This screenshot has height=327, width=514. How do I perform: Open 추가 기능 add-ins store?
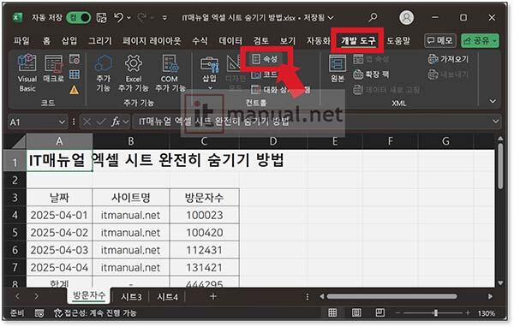point(104,73)
